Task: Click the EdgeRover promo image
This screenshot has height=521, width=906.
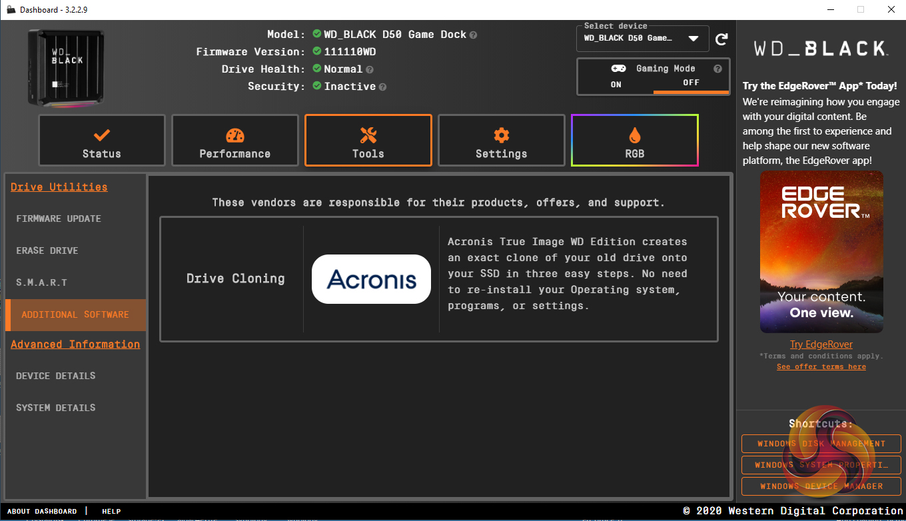Action: 821,252
